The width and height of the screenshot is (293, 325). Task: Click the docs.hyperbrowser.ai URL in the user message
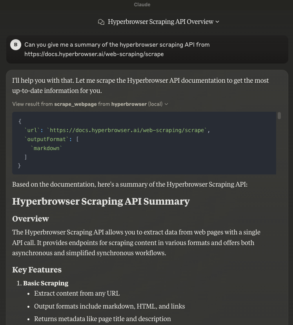[x=94, y=54]
